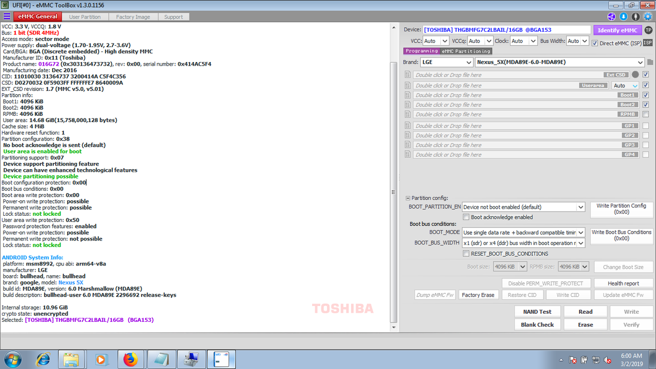Screen dimensions: 656x369
Task: Open the BOOT_MODE dropdown
Action: coord(523,232)
